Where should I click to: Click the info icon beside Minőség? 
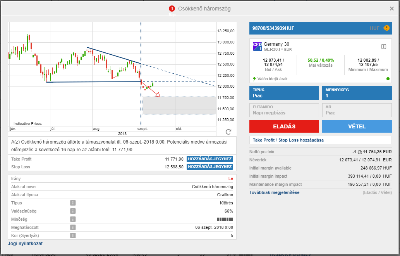(72, 219)
